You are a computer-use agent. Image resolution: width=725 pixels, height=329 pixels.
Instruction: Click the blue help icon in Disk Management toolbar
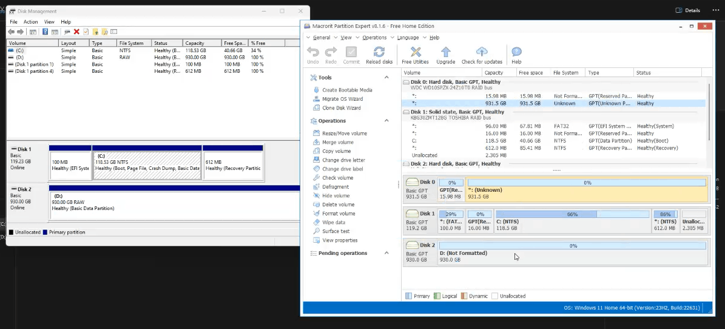(x=45, y=32)
